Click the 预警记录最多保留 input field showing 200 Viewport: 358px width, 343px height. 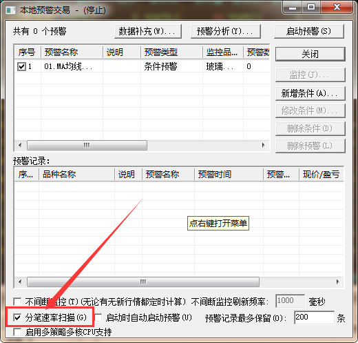pos(314,317)
